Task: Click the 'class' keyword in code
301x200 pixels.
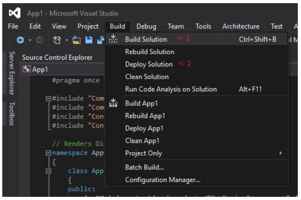Action: (78, 171)
